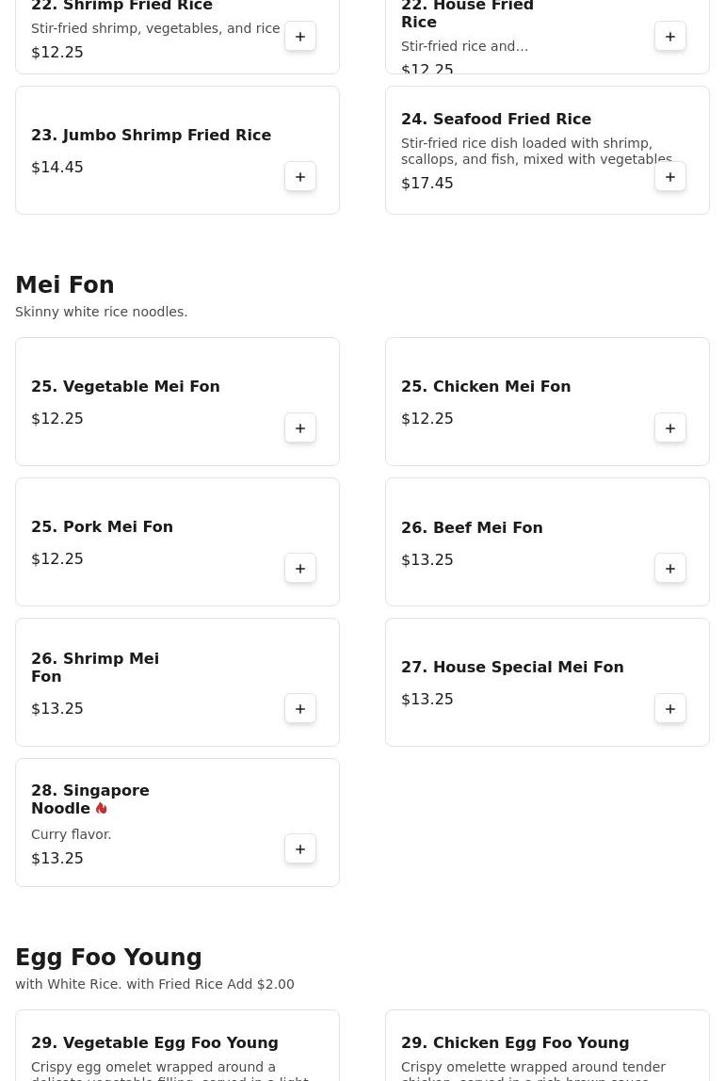Screen dimensions: 725x1081
Task: Click the Mei Fon section heading
Action: 65,285
